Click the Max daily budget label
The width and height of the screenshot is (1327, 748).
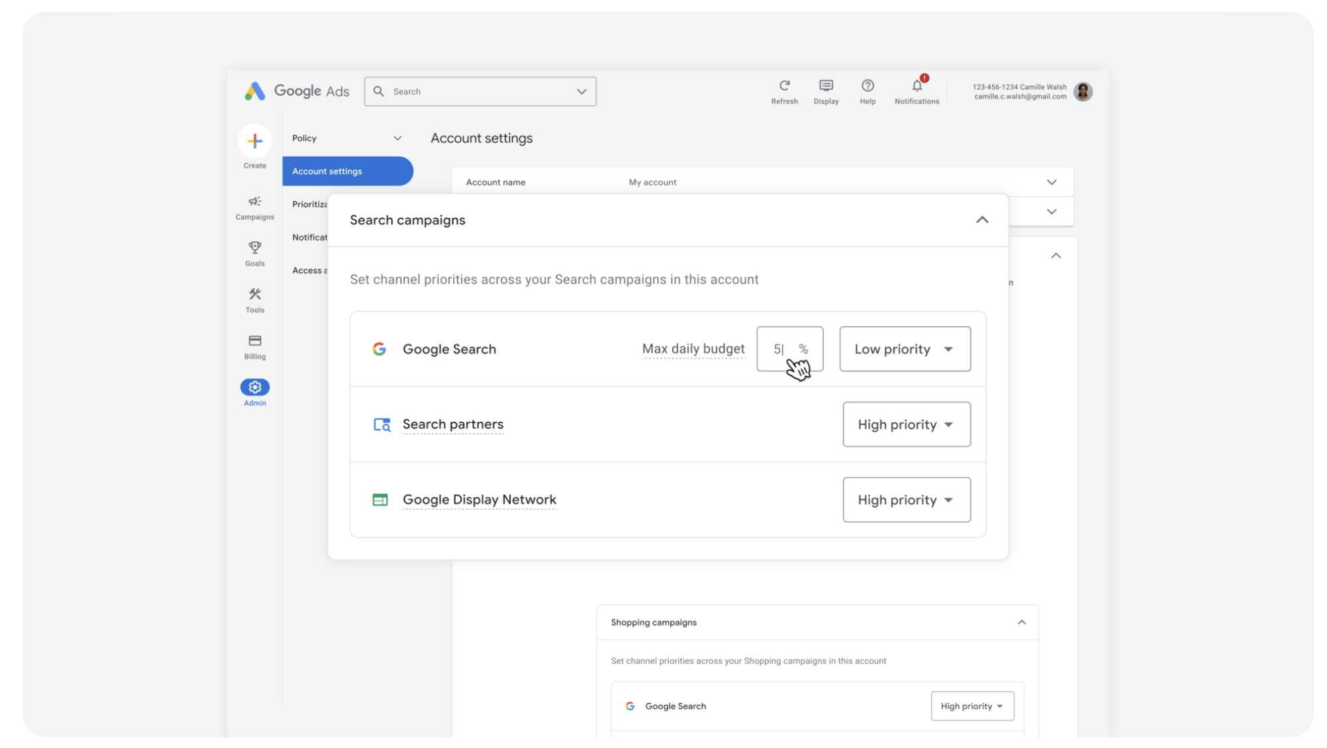tap(693, 349)
